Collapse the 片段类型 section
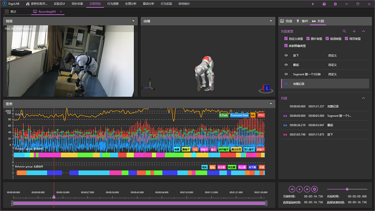Viewport: 375px width, 211px height. tap(363, 31)
